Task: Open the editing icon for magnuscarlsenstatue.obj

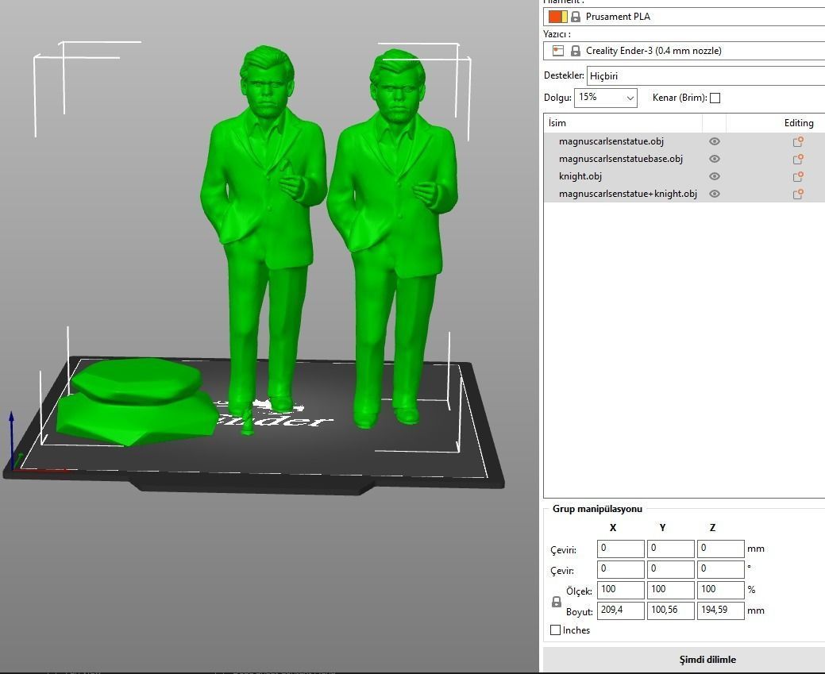Action: tap(798, 141)
